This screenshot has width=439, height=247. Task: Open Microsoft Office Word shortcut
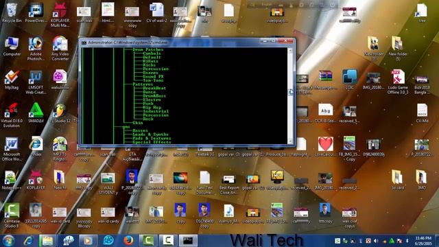coord(12,148)
